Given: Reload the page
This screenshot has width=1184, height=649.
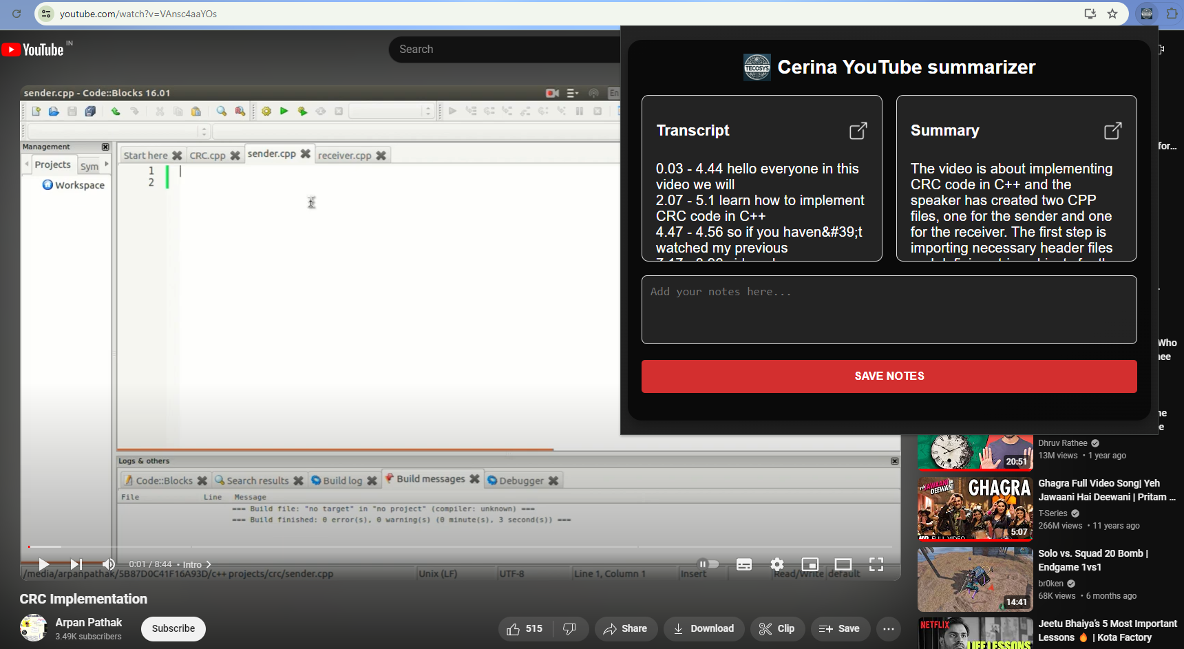Looking at the screenshot, I should click(17, 14).
